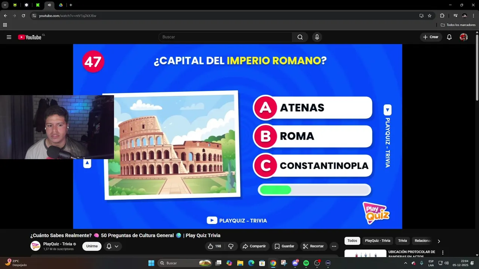Select the PlayQuiz - Trivia filter chip
Viewport: 479px width, 269px height.
click(x=378, y=241)
